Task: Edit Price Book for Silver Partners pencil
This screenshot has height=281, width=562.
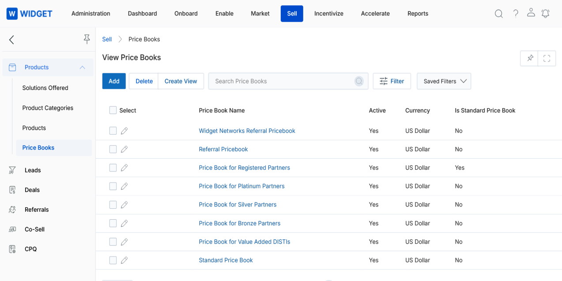Action: (x=124, y=205)
